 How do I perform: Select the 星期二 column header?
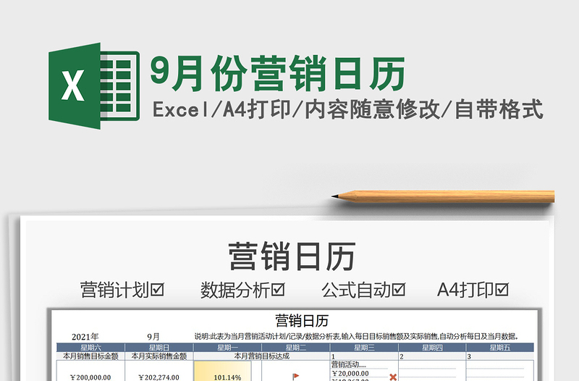point(295,348)
